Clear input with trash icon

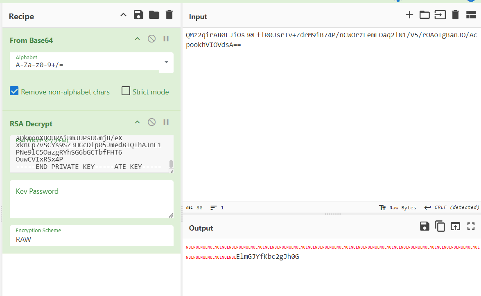tap(456, 15)
